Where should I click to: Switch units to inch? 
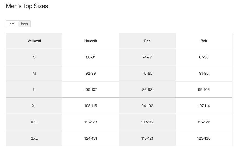click(24, 24)
